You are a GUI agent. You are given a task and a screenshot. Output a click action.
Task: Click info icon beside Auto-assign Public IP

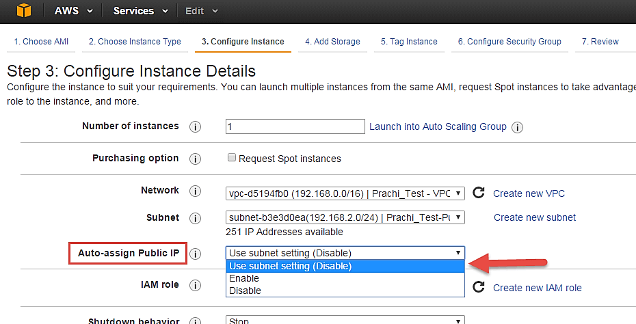click(x=195, y=254)
